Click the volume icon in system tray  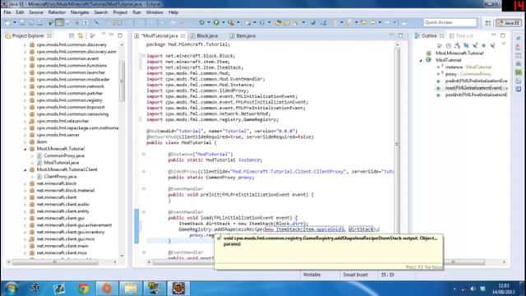(x=473, y=289)
